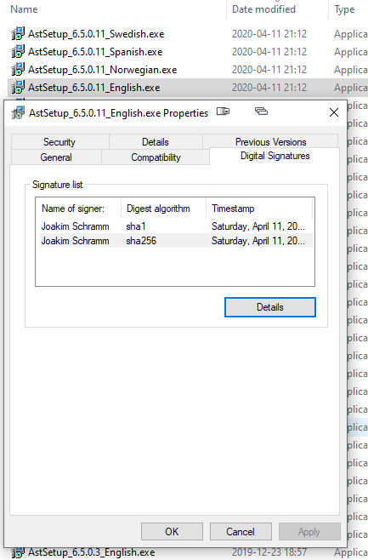Viewport: 368px width, 560px height.
Task: Select the Digital Signatures tab
Action: [x=275, y=156]
